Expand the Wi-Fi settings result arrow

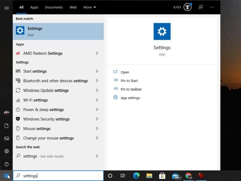coord(97,100)
